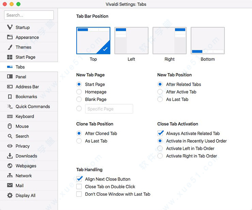Screen dimensions: 252x210
Task: Click the yellow minimize window button
Action: [12, 4]
